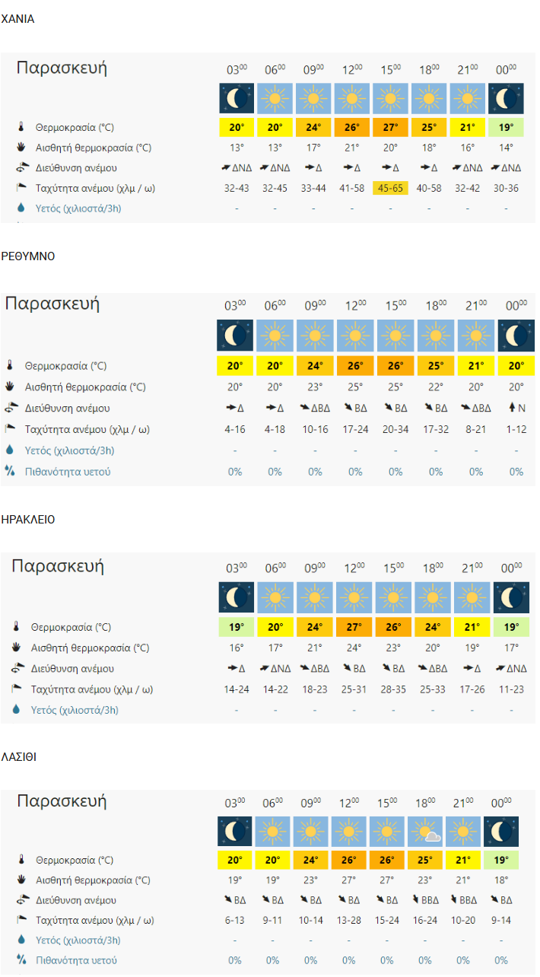Click the percent-drop icon in the Ρέθυμνο table
Screen dimensions: 540x977
tap(10, 472)
